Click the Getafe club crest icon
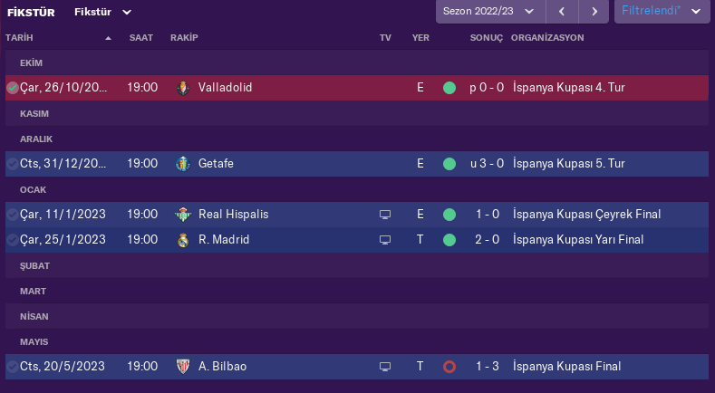This screenshot has width=715, height=393. 183,164
